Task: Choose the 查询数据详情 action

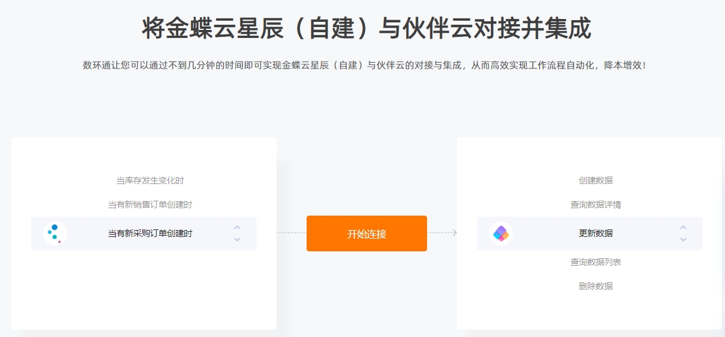Action: point(596,205)
